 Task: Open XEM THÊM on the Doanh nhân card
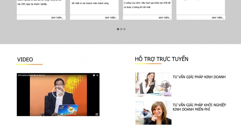click(x=111, y=18)
